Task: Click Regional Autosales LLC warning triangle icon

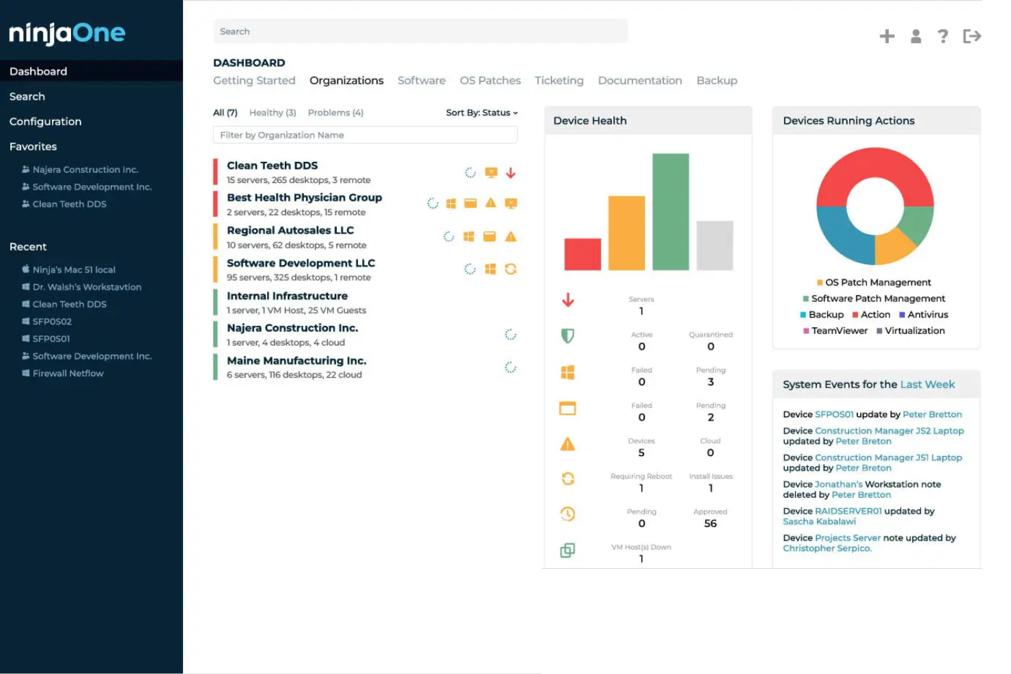Action: coord(510,236)
